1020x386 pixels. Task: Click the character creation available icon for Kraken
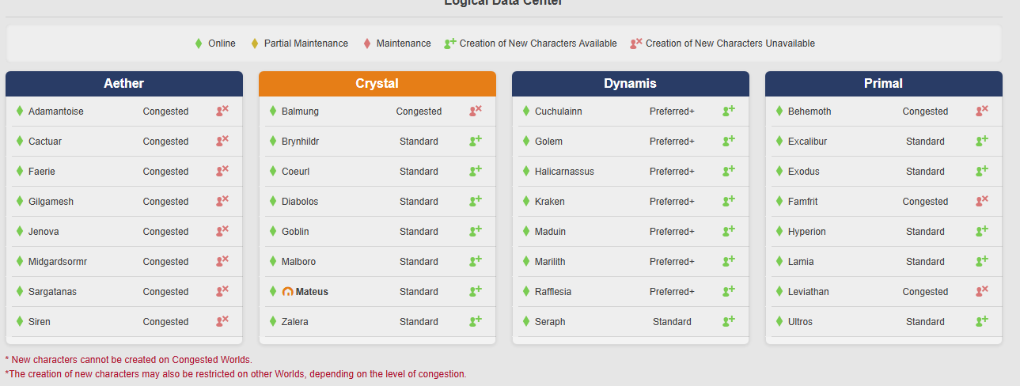pyautogui.click(x=729, y=201)
